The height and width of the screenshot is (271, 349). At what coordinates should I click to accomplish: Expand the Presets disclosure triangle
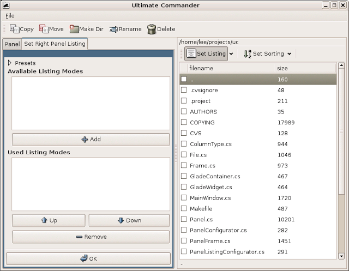click(x=10, y=63)
